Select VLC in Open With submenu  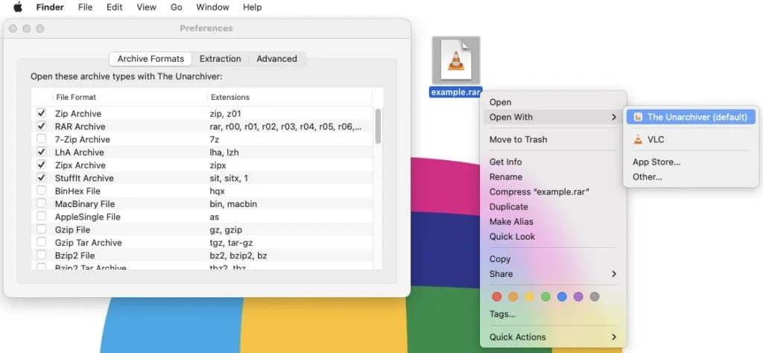pos(656,139)
